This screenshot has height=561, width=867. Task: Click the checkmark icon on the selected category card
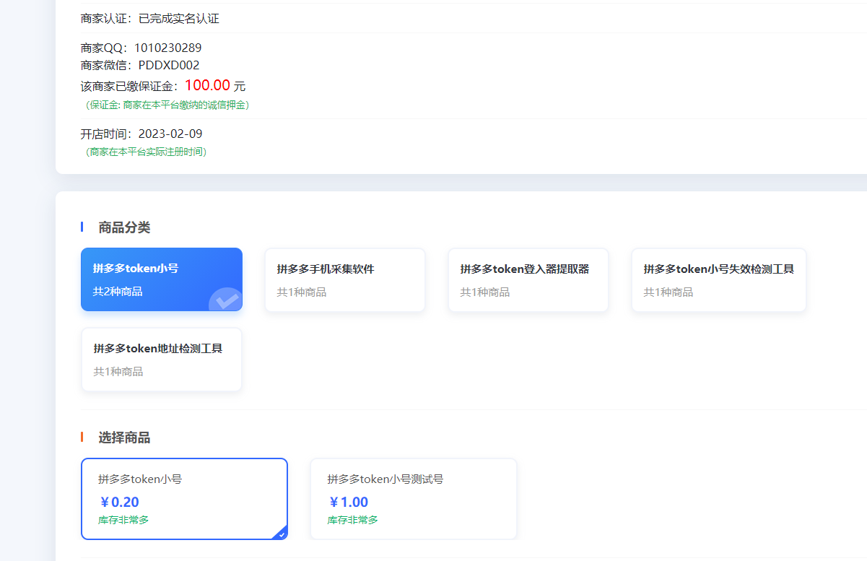pos(227,300)
